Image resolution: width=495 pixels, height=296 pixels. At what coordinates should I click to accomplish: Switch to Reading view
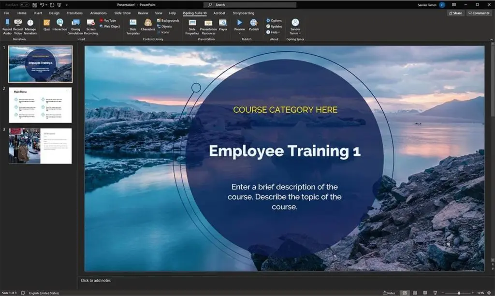pyautogui.click(x=425, y=293)
